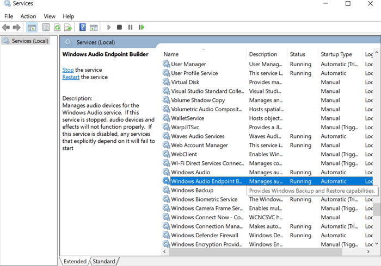This screenshot has height=266, width=381.
Task: Select the User Profile Service row
Action: pos(267,73)
